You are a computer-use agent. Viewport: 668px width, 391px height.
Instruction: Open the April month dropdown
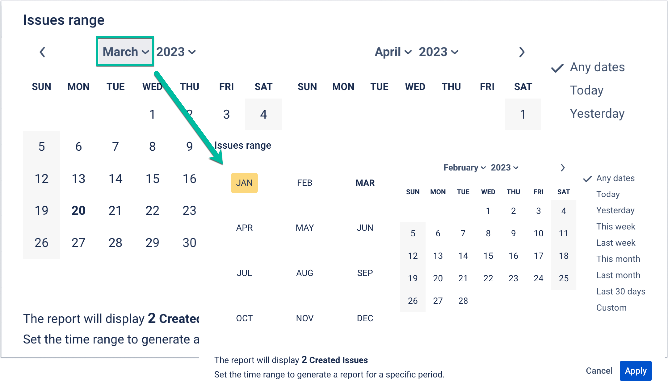(393, 52)
